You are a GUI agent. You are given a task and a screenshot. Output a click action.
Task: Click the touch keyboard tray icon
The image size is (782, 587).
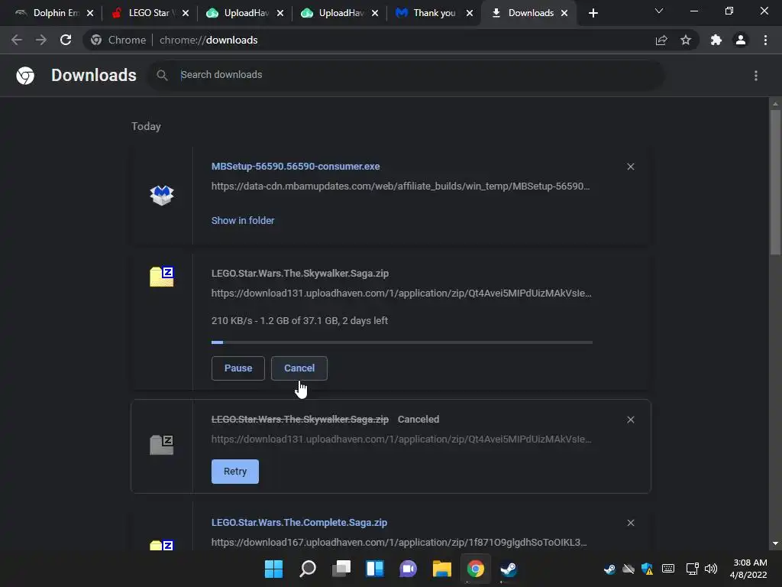point(668,569)
